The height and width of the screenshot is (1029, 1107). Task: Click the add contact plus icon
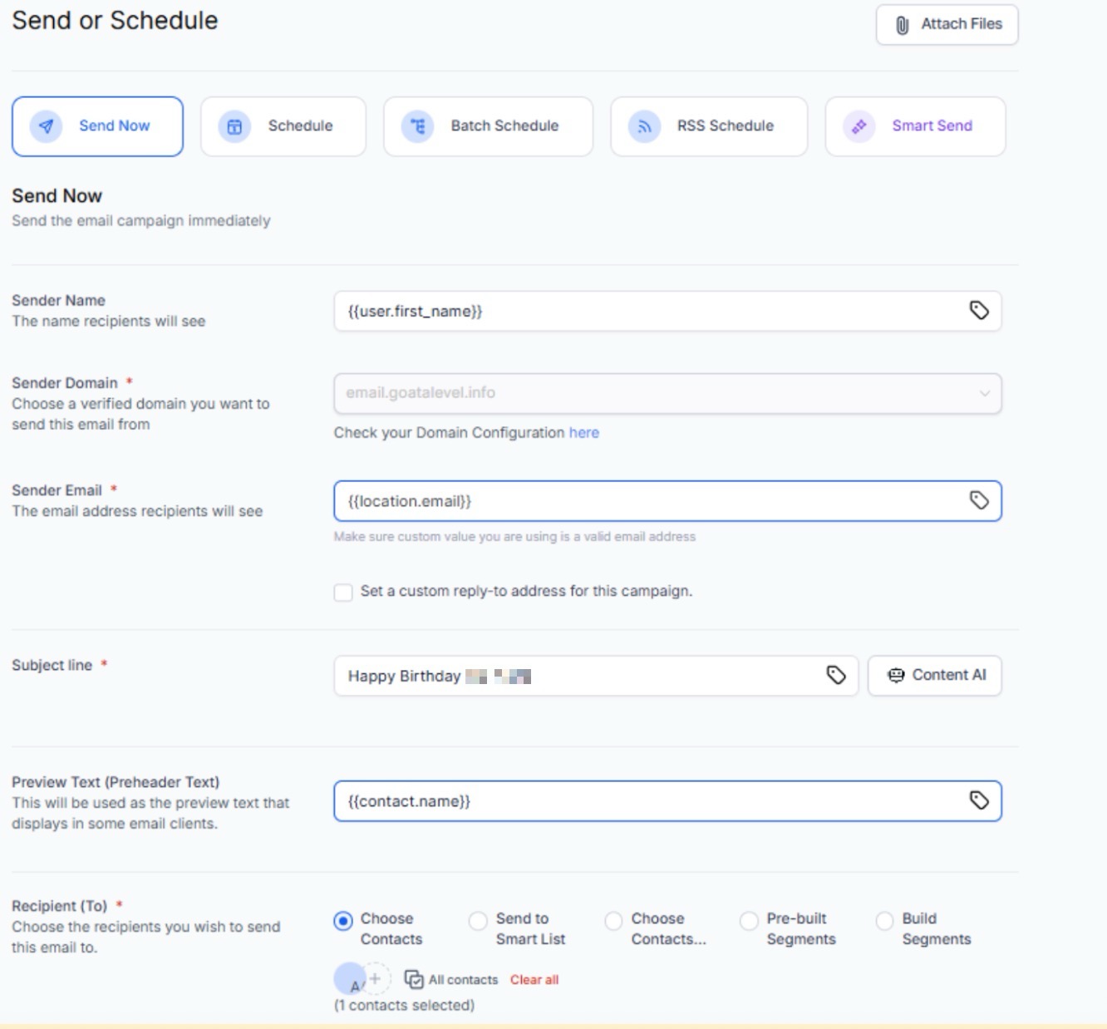[376, 978]
